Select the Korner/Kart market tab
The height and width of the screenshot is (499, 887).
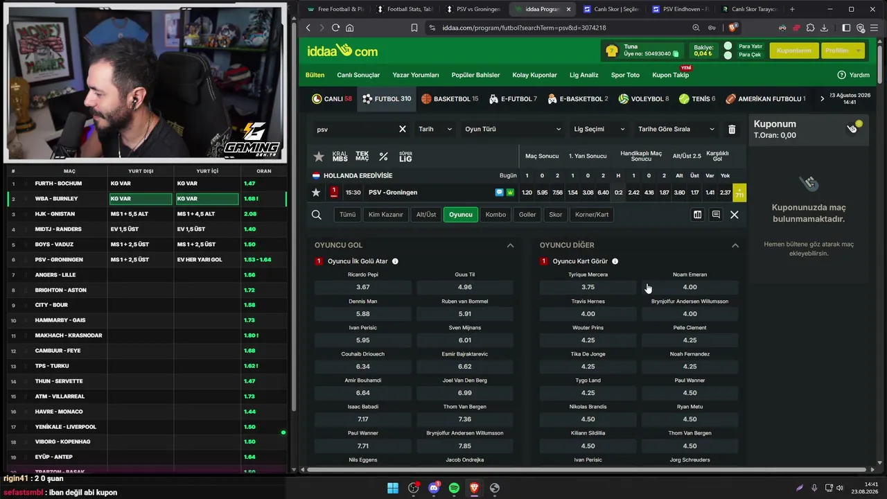(592, 215)
